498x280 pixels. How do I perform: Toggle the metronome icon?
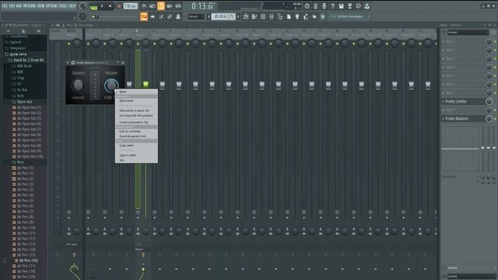pos(144,6)
